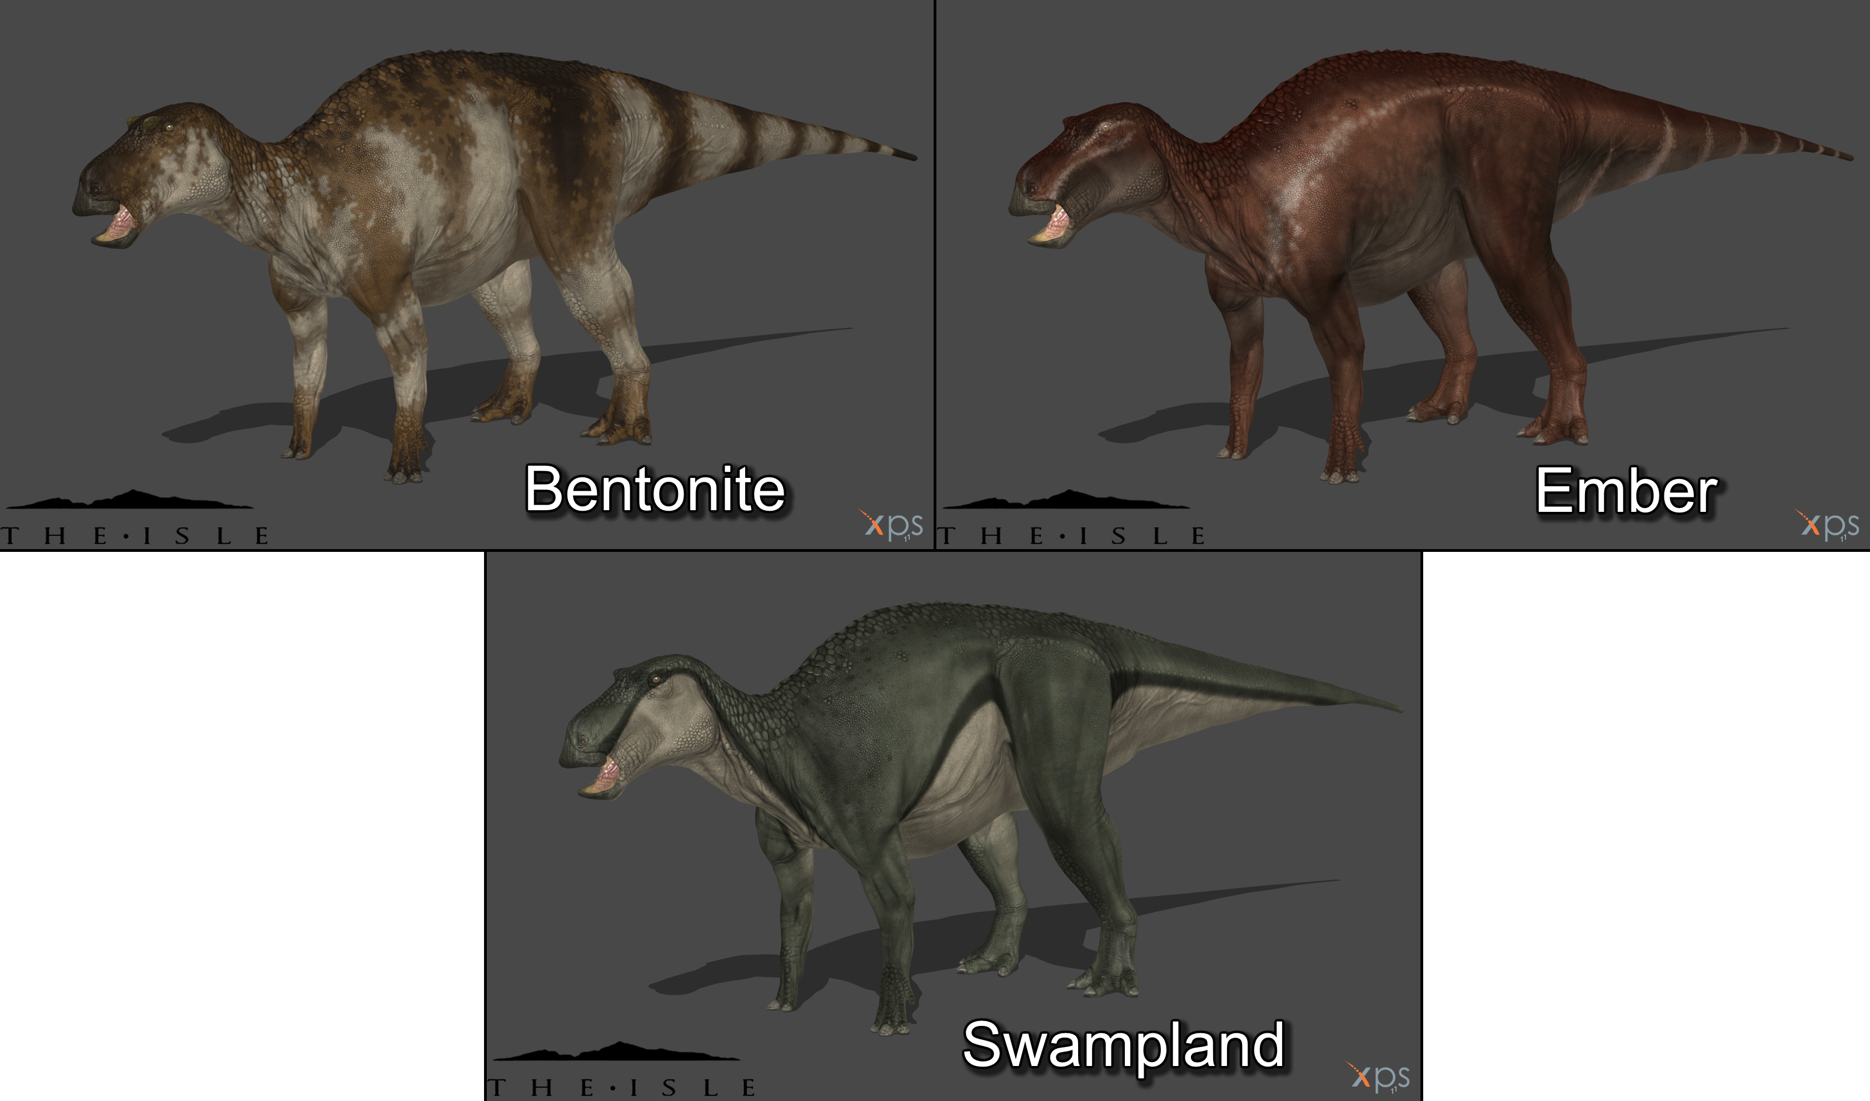The height and width of the screenshot is (1101, 1870).
Task: Click The Isle logo in Swampland panel
Action: (621, 1070)
